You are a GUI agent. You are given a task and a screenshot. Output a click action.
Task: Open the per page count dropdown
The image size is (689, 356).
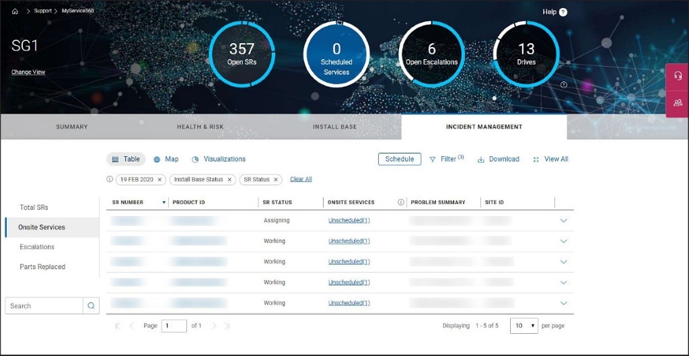[x=524, y=326]
